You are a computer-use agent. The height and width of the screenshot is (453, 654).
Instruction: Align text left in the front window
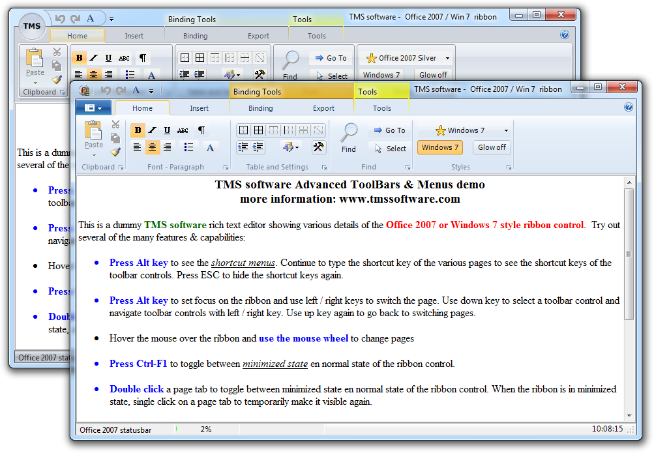pos(137,147)
